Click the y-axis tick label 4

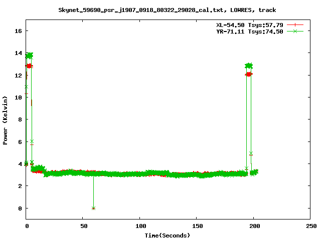point(20,164)
